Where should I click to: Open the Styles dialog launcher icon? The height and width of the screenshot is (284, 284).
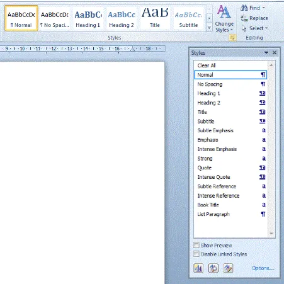[x=232, y=38]
